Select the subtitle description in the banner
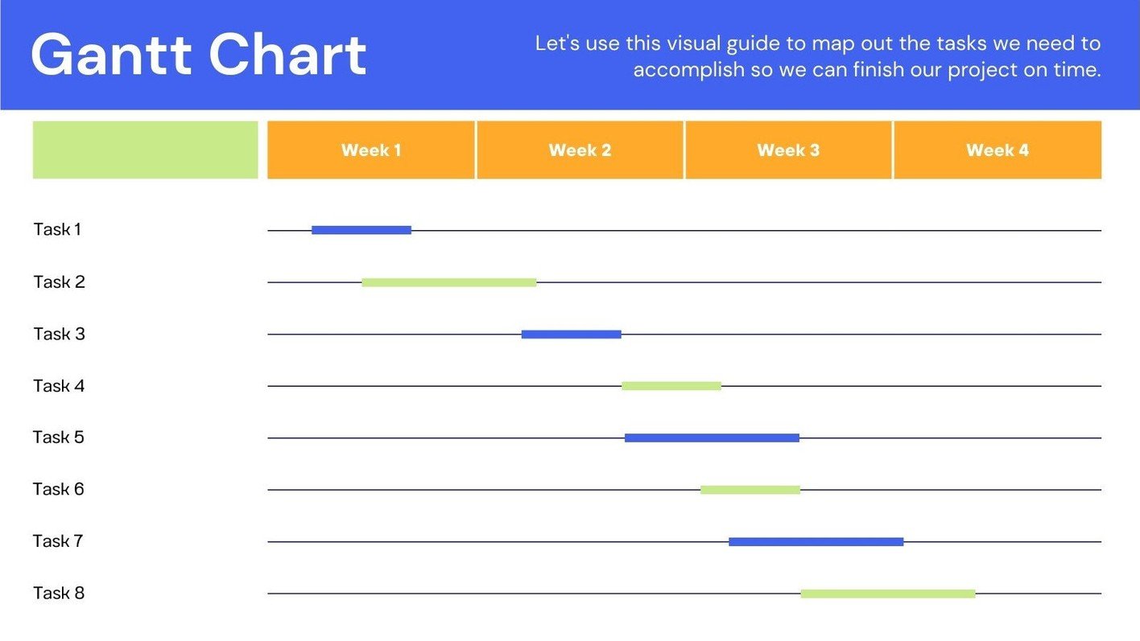 click(818, 56)
